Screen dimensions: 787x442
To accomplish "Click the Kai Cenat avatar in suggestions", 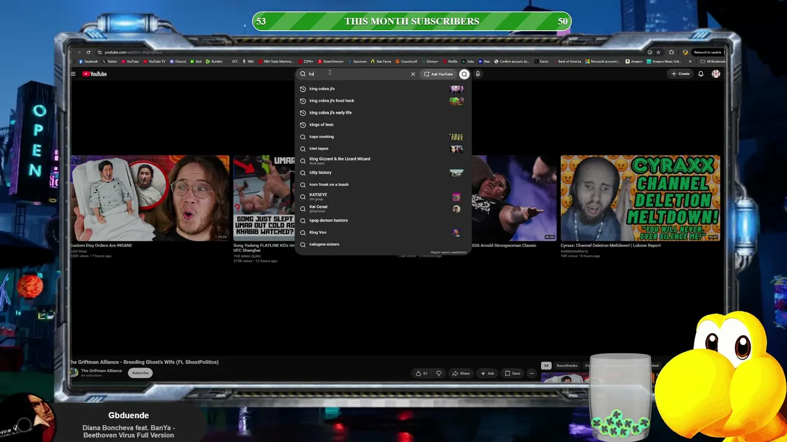I will [456, 209].
